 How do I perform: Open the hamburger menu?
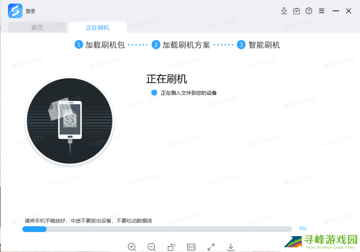[321, 11]
